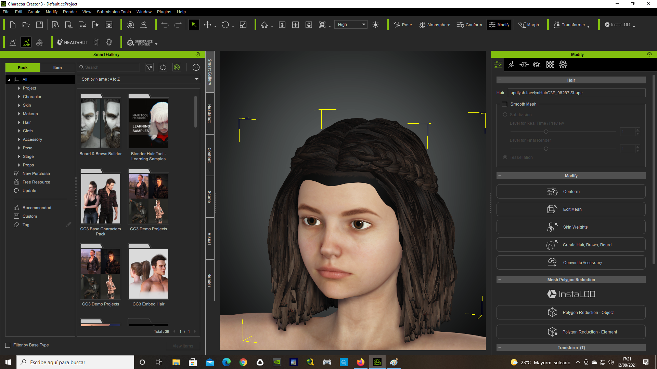Click the Edit Mesh button
The image size is (657, 369).
571,209
